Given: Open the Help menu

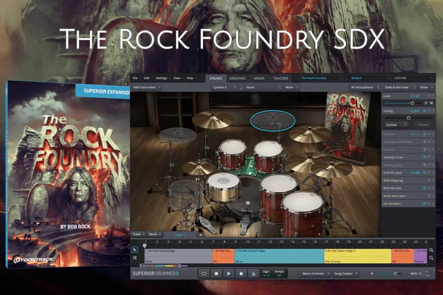Looking at the screenshot, I should [x=191, y=78].
